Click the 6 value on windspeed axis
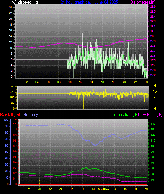Image resolution: width=164 pixels, height=194 pixels. (11, 59)
